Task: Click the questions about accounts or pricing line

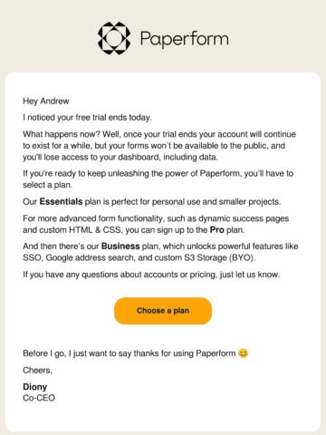Action: (x=151, y=275)
